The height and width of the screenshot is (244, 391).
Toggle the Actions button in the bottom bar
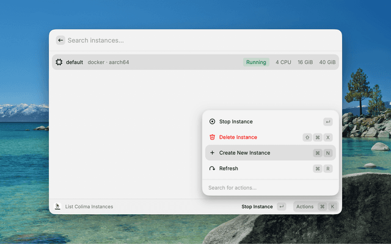coord(305,207)
